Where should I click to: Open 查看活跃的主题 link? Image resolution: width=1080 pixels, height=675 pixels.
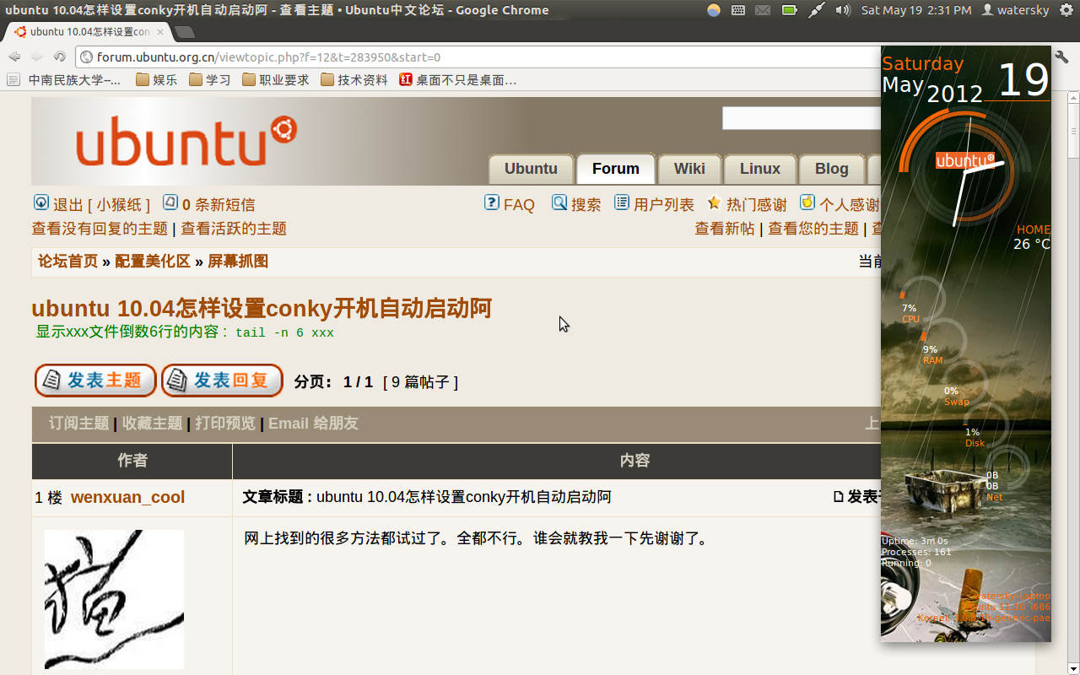click(234, 229)
